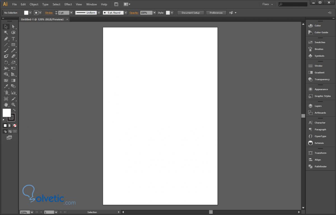This screenshot has width=336, height=215.
Task: Select the Magic Wand tool
Action: 6,33
